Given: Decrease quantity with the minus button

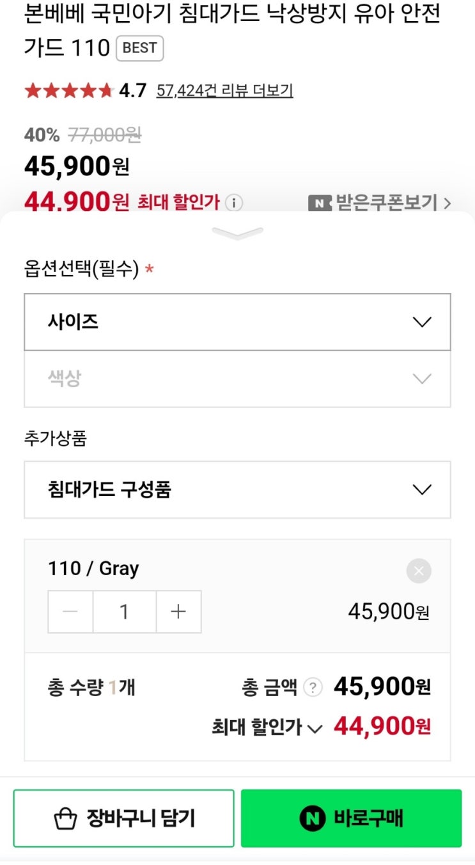Looking at the screenshot, I should [x=70, y=612].
